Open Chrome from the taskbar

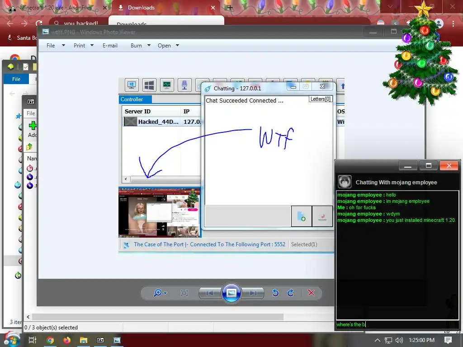point(50,340)
